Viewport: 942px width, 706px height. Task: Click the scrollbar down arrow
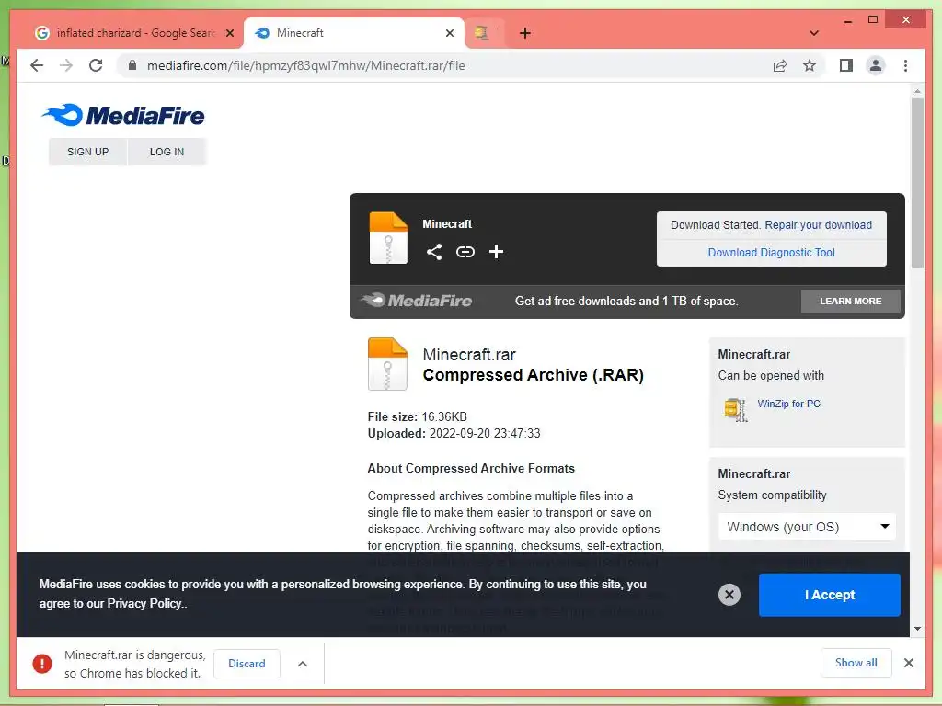(917, 629)
